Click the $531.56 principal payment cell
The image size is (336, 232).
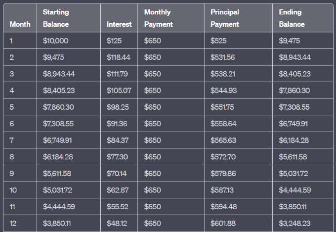(x=238, y=57)
